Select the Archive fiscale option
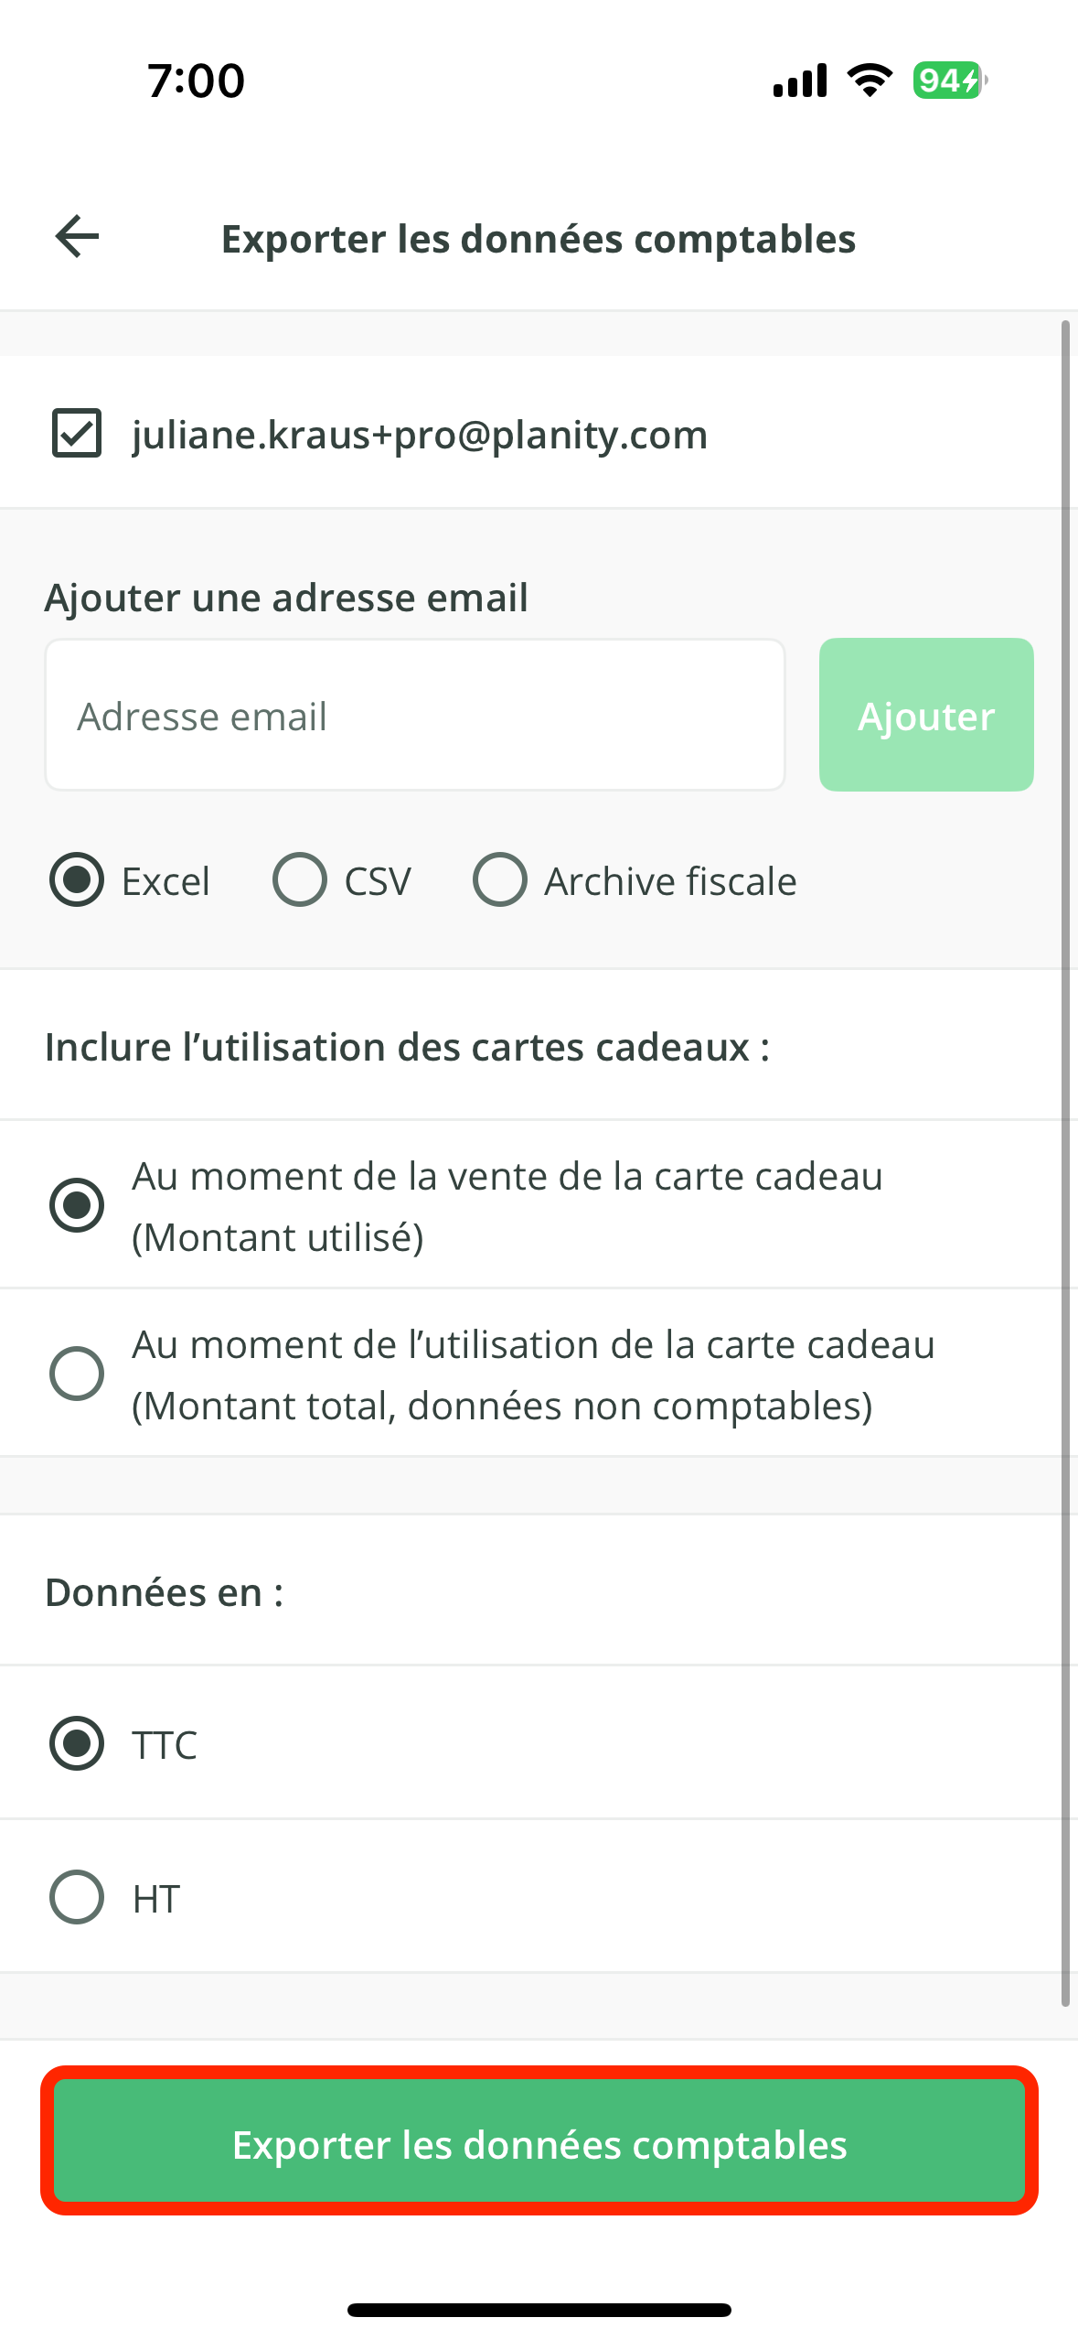The height and width of the screenshot is (2339, 1078). [x=500, y=880]
